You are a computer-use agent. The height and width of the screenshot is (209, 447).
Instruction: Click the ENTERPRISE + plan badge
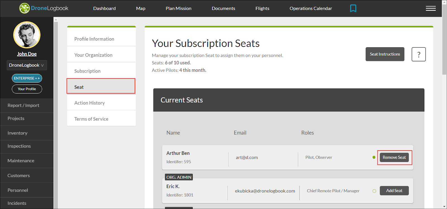point(27,78)
